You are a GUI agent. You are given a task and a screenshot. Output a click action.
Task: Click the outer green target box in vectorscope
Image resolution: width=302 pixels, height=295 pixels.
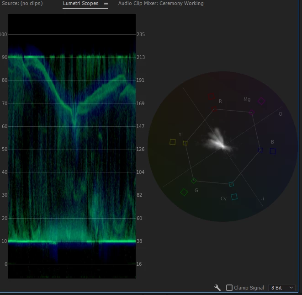pos(184,192)
